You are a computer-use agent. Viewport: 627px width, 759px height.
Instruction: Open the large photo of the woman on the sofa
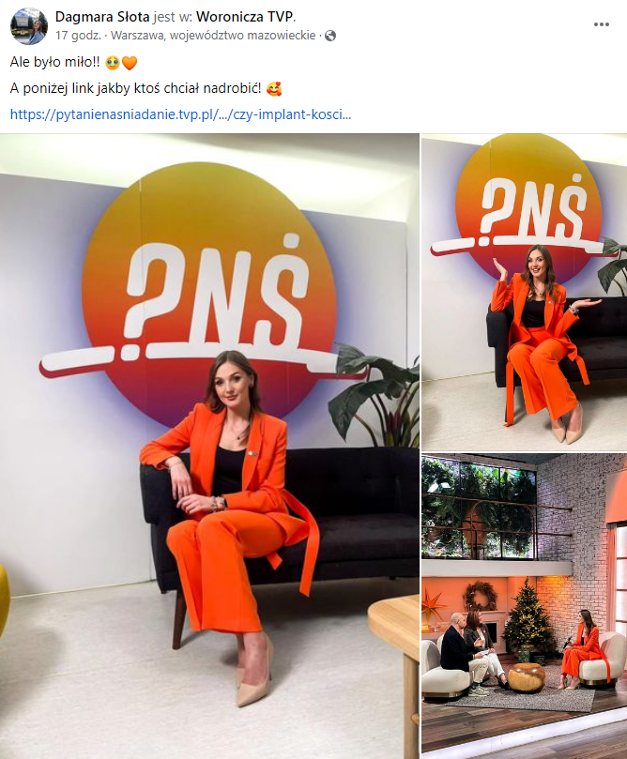point(209,447)
